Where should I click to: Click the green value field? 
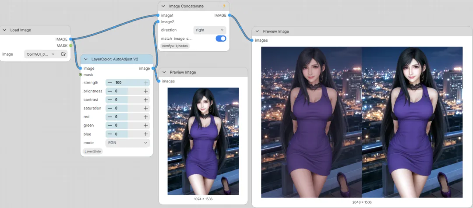coord(127,125)
